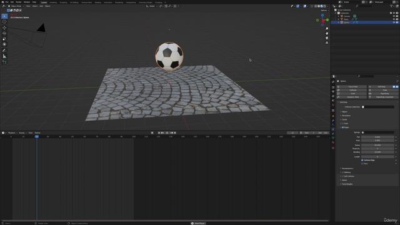Open the Render properties tab icon
The image size is (400, 225).
[333, 87]
